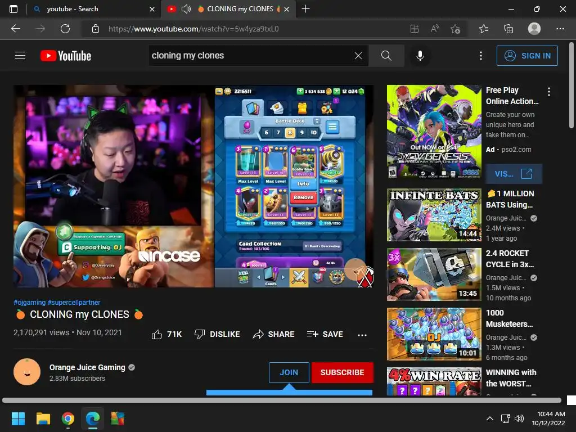Viewport: 576px width, 432px height.
Task: Open the taskbar clock and date
Action: pyautogui.click(x=548, y=418)
